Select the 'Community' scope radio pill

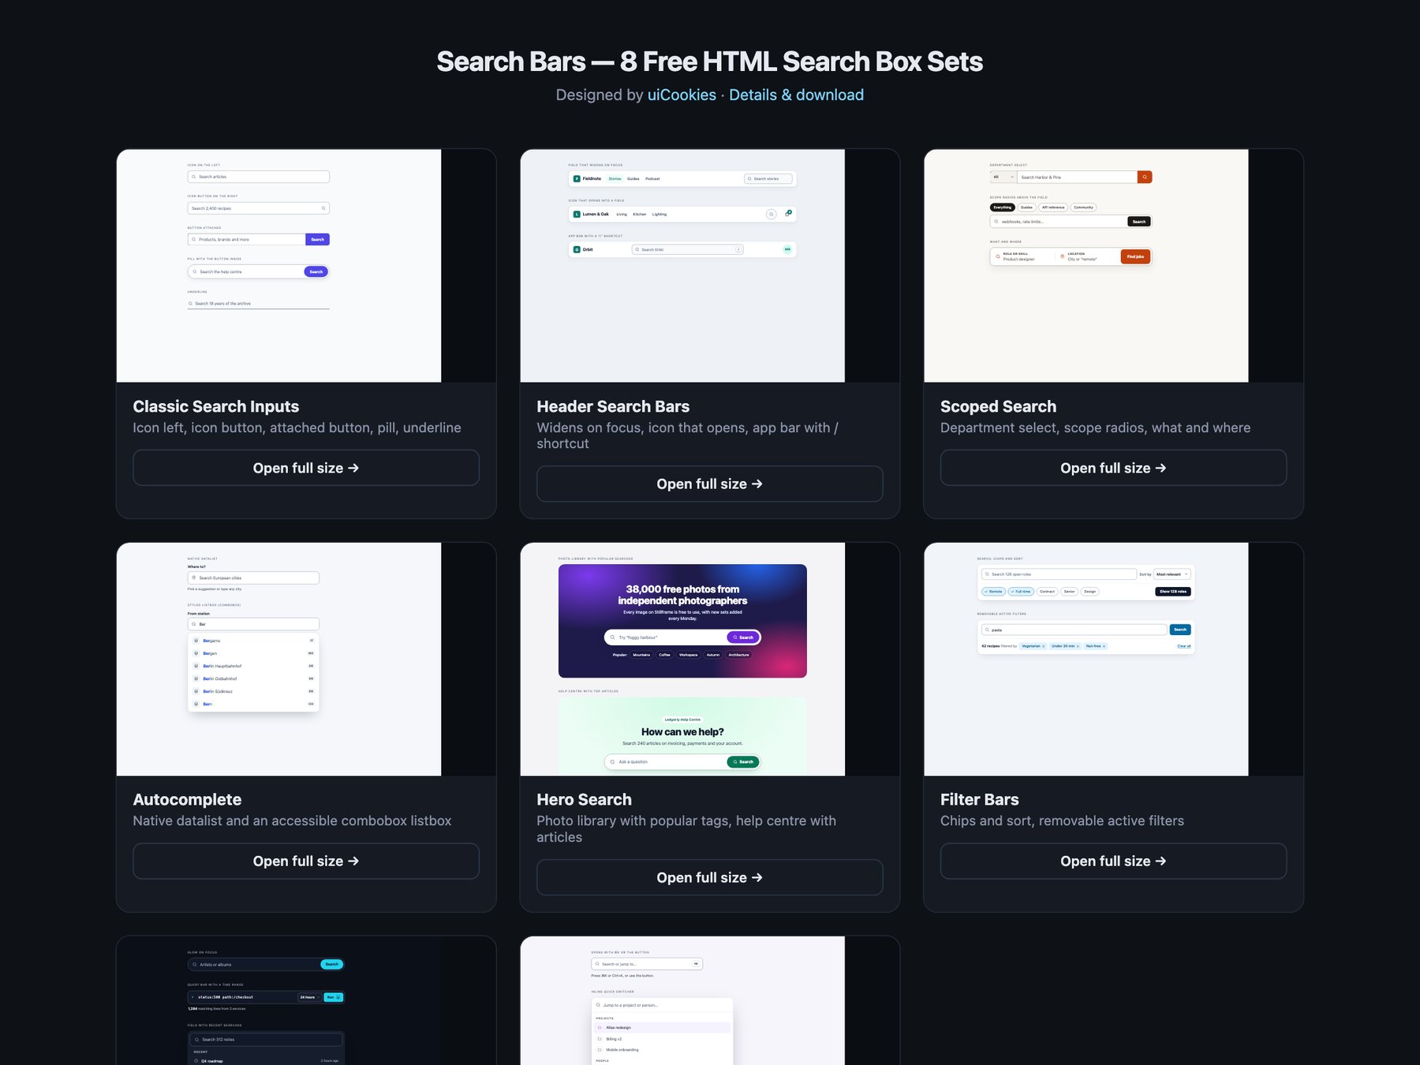1083,207
